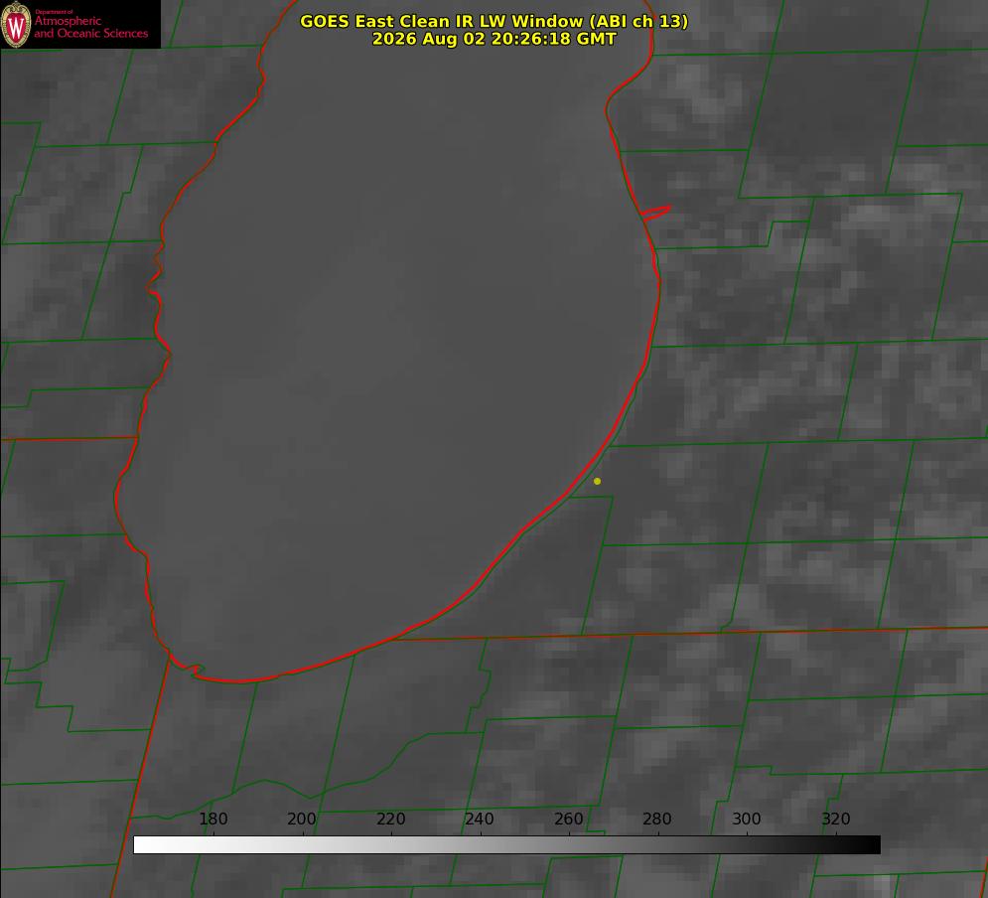Click the 240 tick label on colorbar
Viewport: 988px width, 898px height.
coord(480,819)
